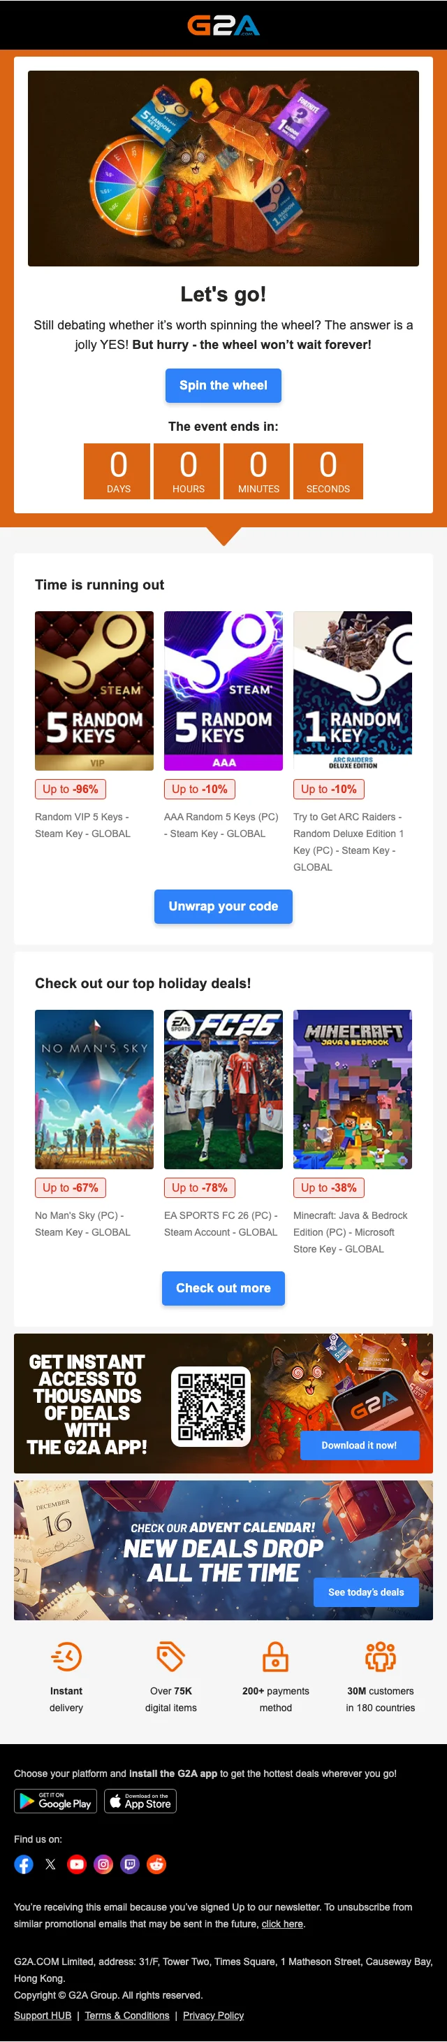The image size is (447, 2042).
Task: Open the Instagram social icon
Action: [103, 1864]
